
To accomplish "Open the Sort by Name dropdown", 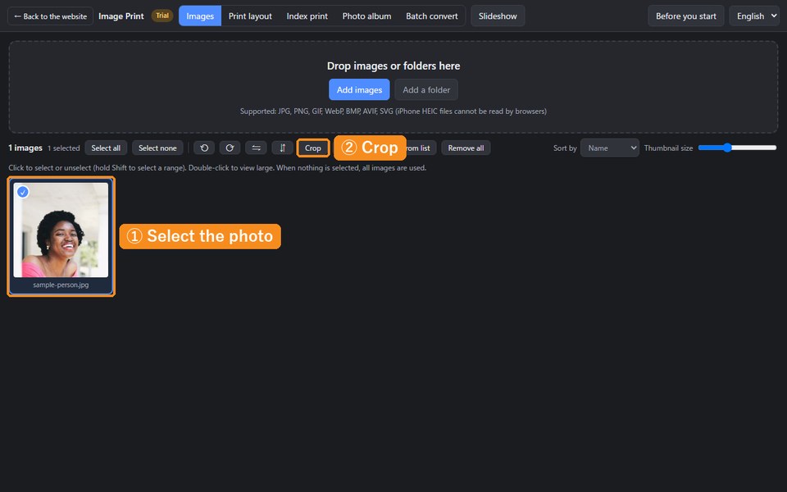I will click(x=610, y=148).
